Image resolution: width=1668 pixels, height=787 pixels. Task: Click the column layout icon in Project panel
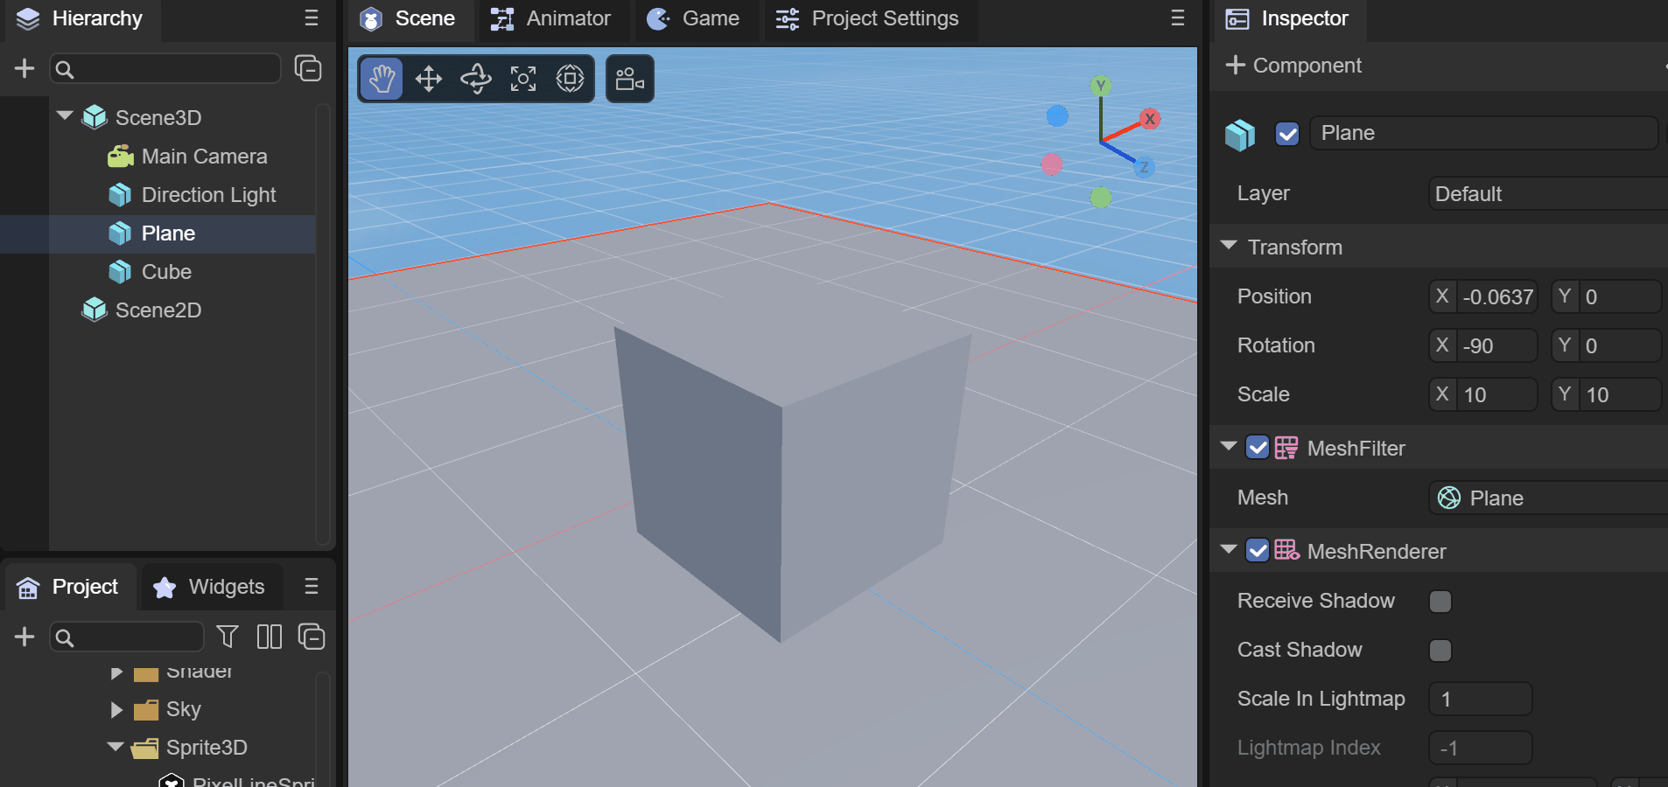pyautogui.click(x=270, y=637)
